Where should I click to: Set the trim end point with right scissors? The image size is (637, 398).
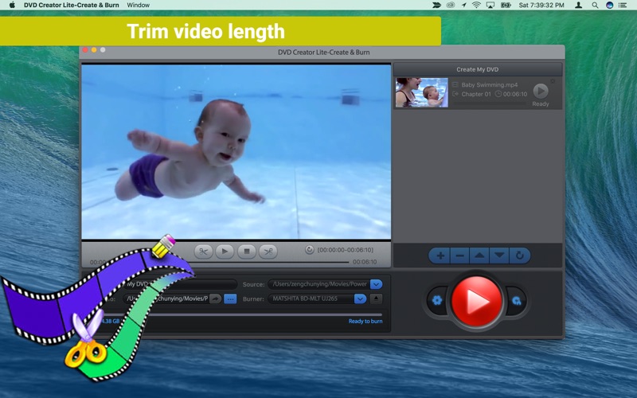tap(268, 252)
